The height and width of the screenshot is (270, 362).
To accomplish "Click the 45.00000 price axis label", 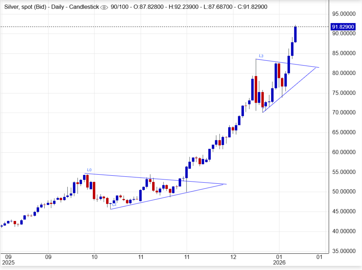I will [x=344, y=211].
